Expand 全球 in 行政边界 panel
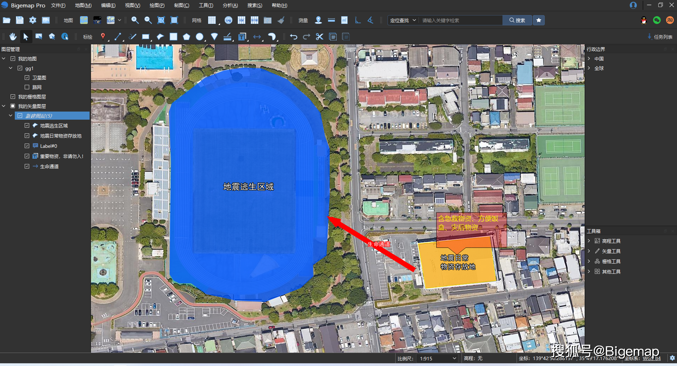Viewport: 677px width, 366px height. pos(589,68)
